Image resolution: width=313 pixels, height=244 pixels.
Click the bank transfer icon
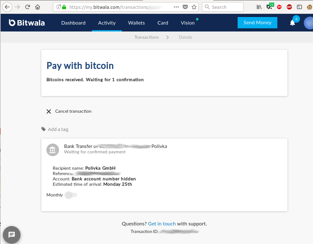coord(53,150)
